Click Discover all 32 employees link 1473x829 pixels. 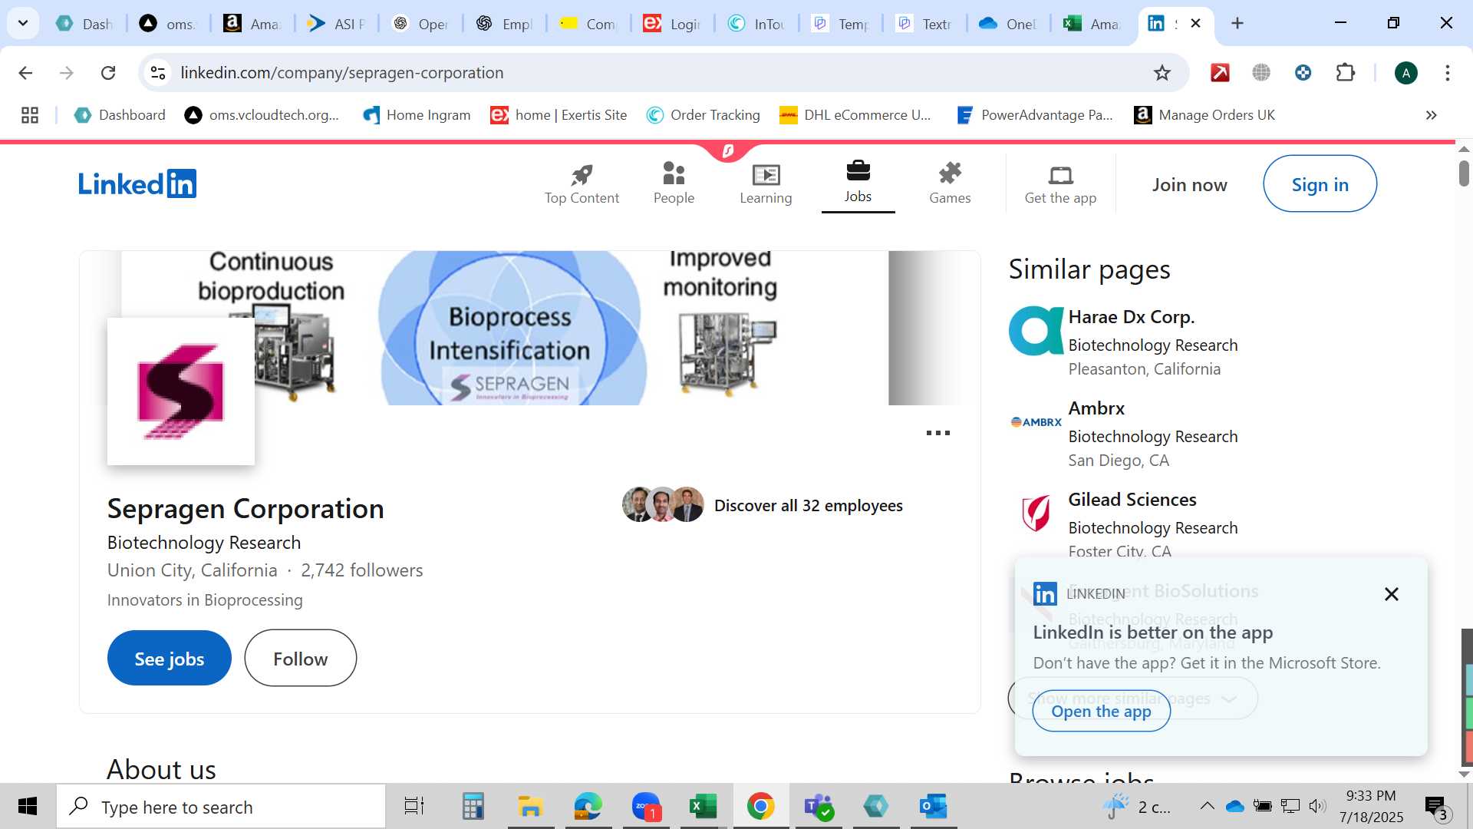[808, 506]
